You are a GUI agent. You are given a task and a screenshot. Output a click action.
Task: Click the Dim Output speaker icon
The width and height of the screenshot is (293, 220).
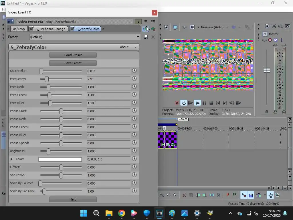point(281,26)
